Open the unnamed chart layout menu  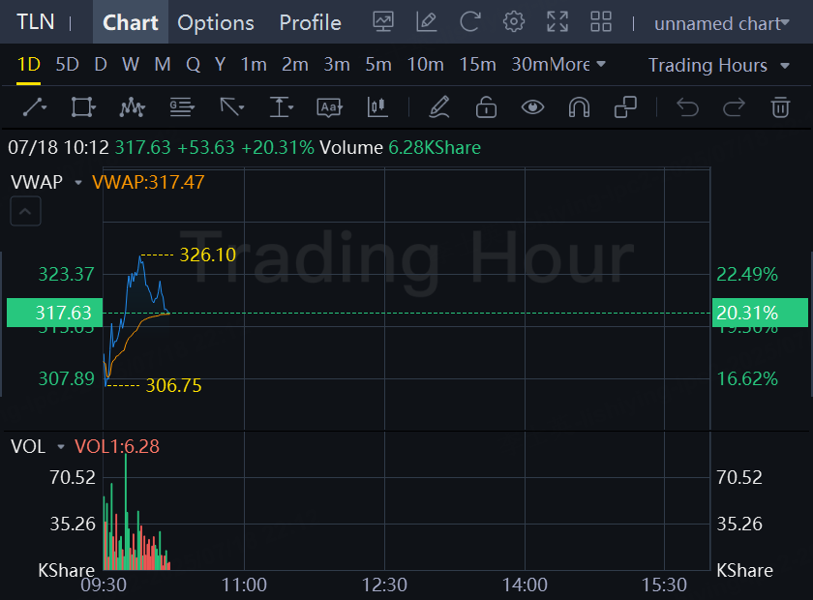click(x=721, y=23)
